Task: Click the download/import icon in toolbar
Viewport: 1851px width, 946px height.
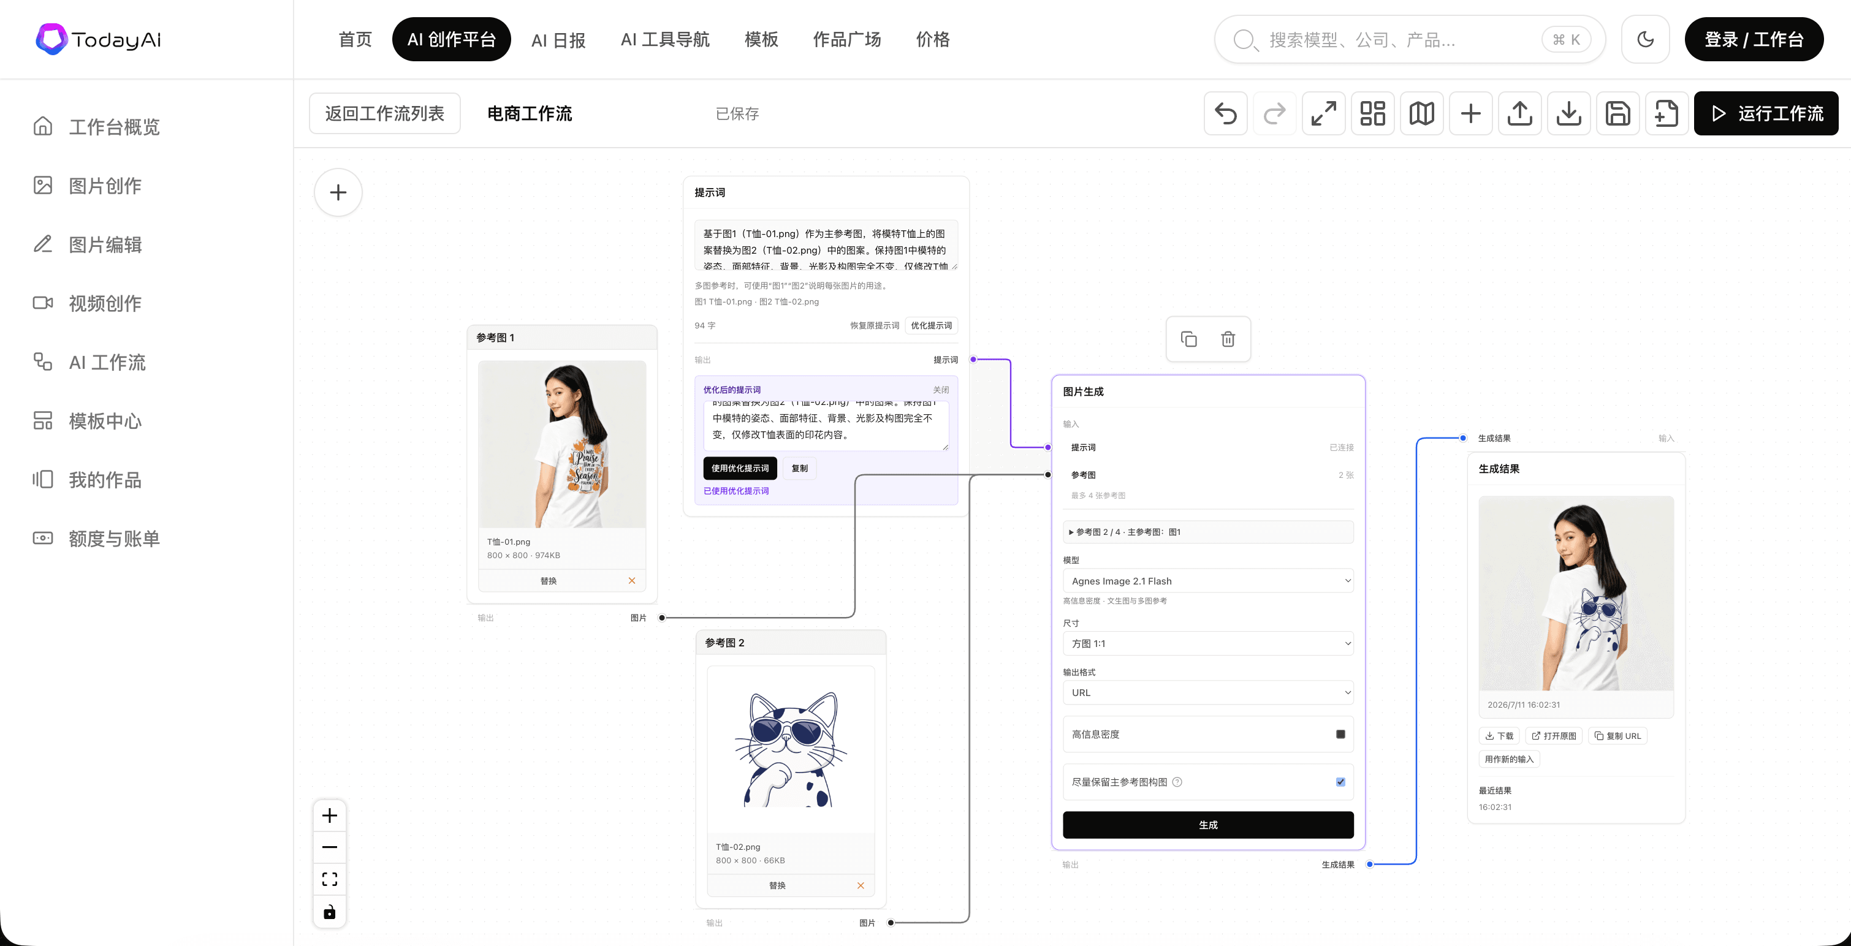Action: point(1568,113)
